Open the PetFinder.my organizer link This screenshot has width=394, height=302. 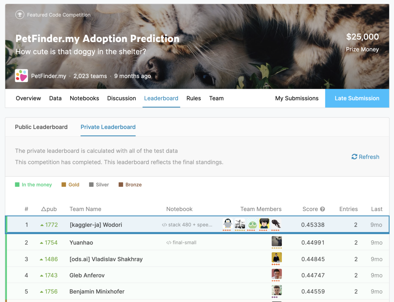[49, 76]
